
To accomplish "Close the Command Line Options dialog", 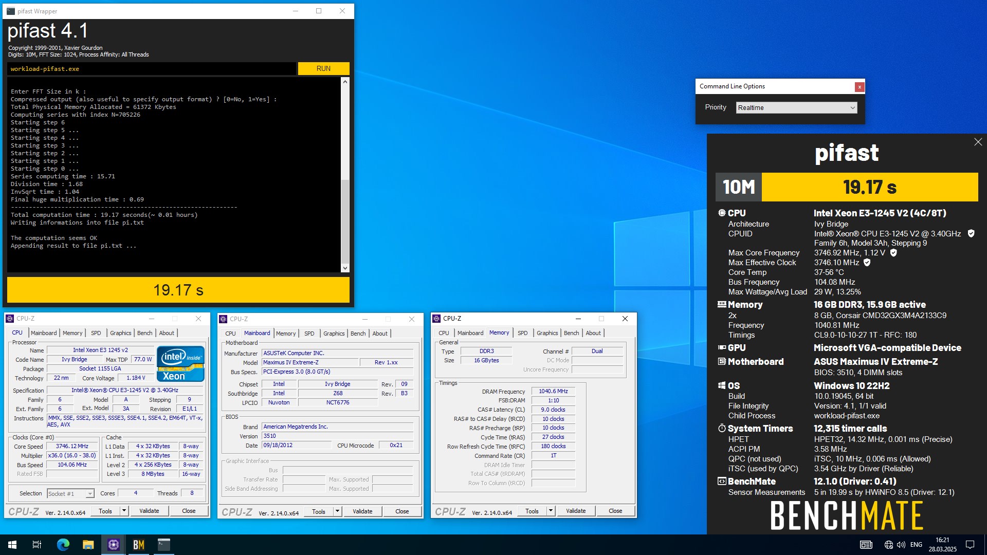I will click(x=859, y=87).
